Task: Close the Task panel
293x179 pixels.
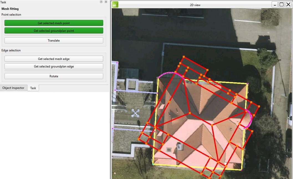Action: 106,2
